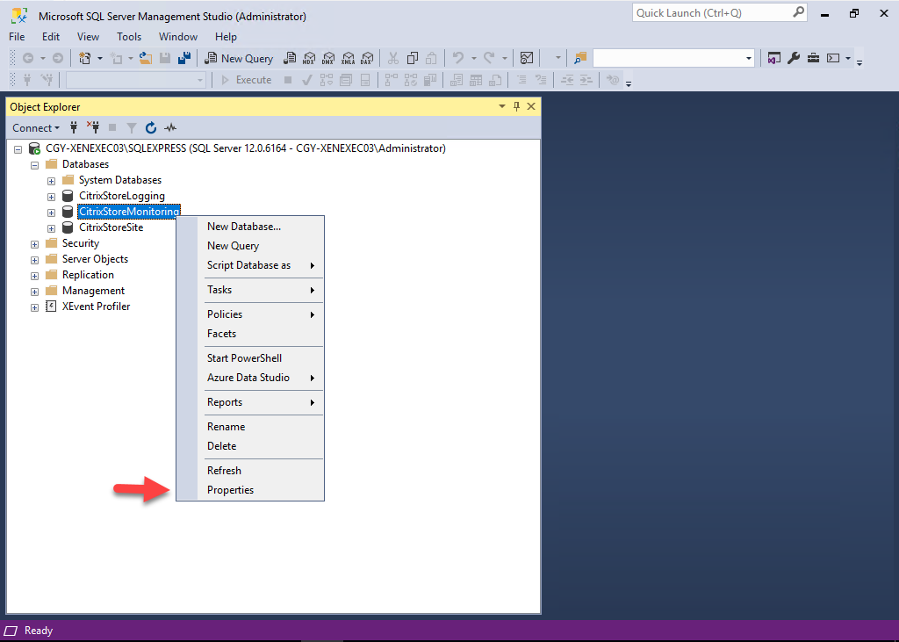Open the Activity Monitor toolbar icon
Screen dimensions: 899x642
pyautogui.click(x=527, y=58)
